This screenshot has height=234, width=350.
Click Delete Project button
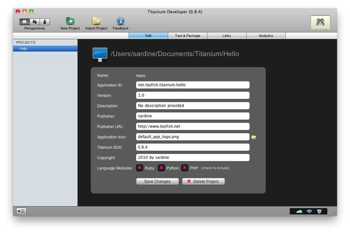point(203,181)
